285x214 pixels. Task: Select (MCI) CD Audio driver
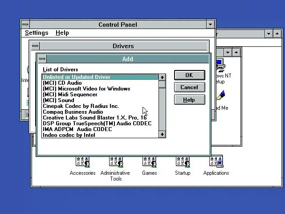click(x=100, y=83)
